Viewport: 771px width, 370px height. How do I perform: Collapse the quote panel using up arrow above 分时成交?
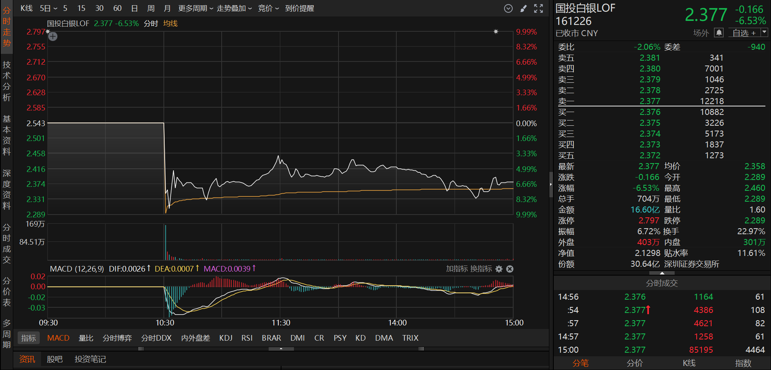[x=662, y=273]
